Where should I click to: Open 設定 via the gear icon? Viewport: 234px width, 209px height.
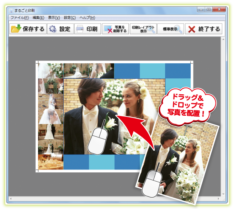(53, 29)
